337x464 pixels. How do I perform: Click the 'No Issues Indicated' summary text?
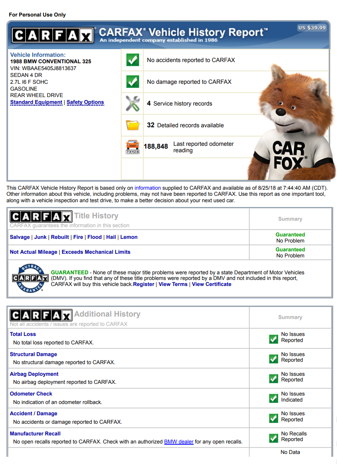click(x=293, y=397)
